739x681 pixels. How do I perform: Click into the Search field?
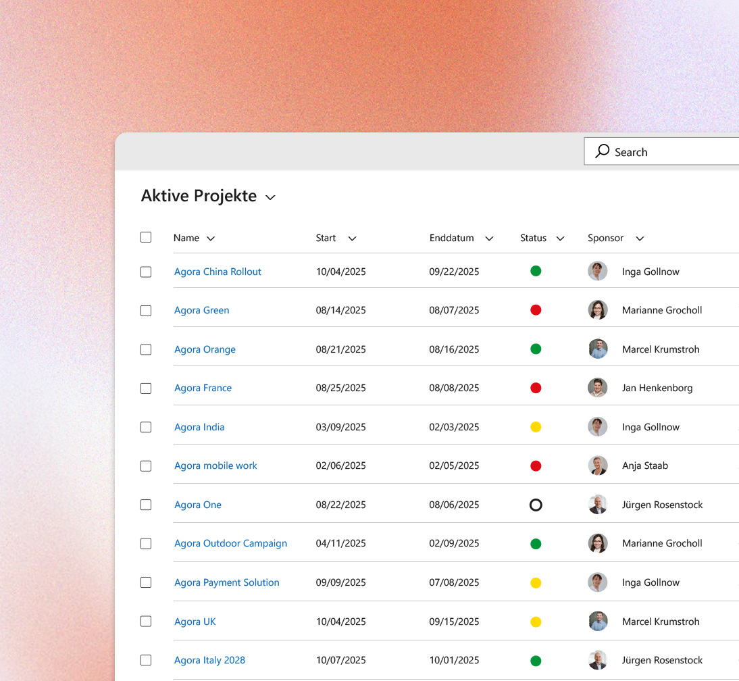coord(662,151)
